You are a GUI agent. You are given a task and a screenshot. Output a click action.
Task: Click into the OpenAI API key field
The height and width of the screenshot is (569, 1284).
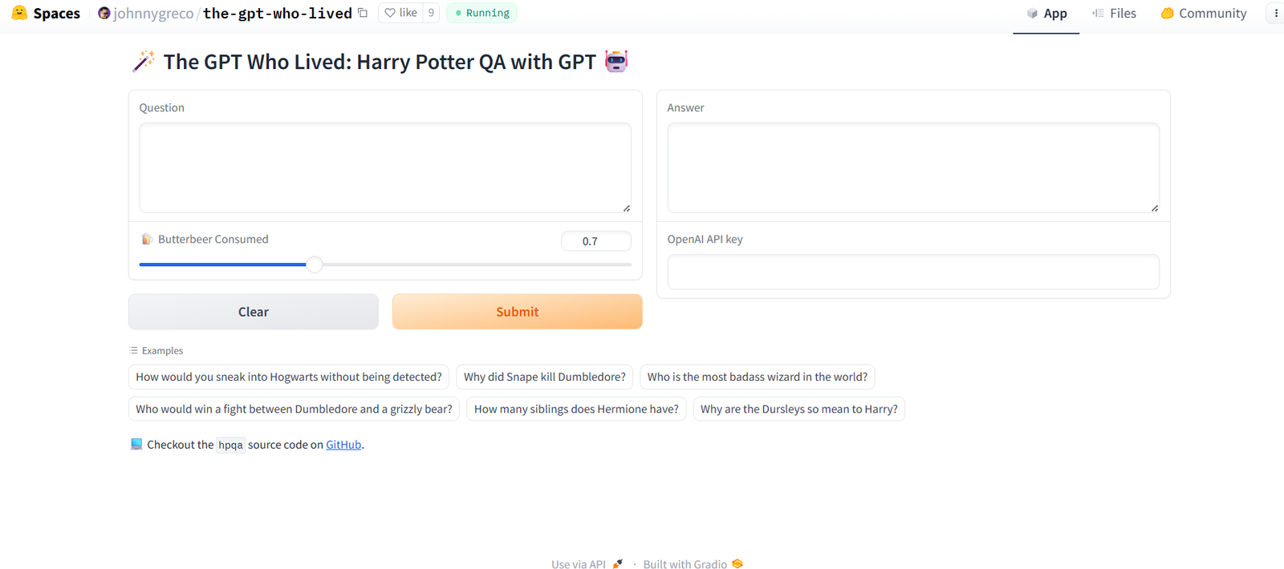912,272
